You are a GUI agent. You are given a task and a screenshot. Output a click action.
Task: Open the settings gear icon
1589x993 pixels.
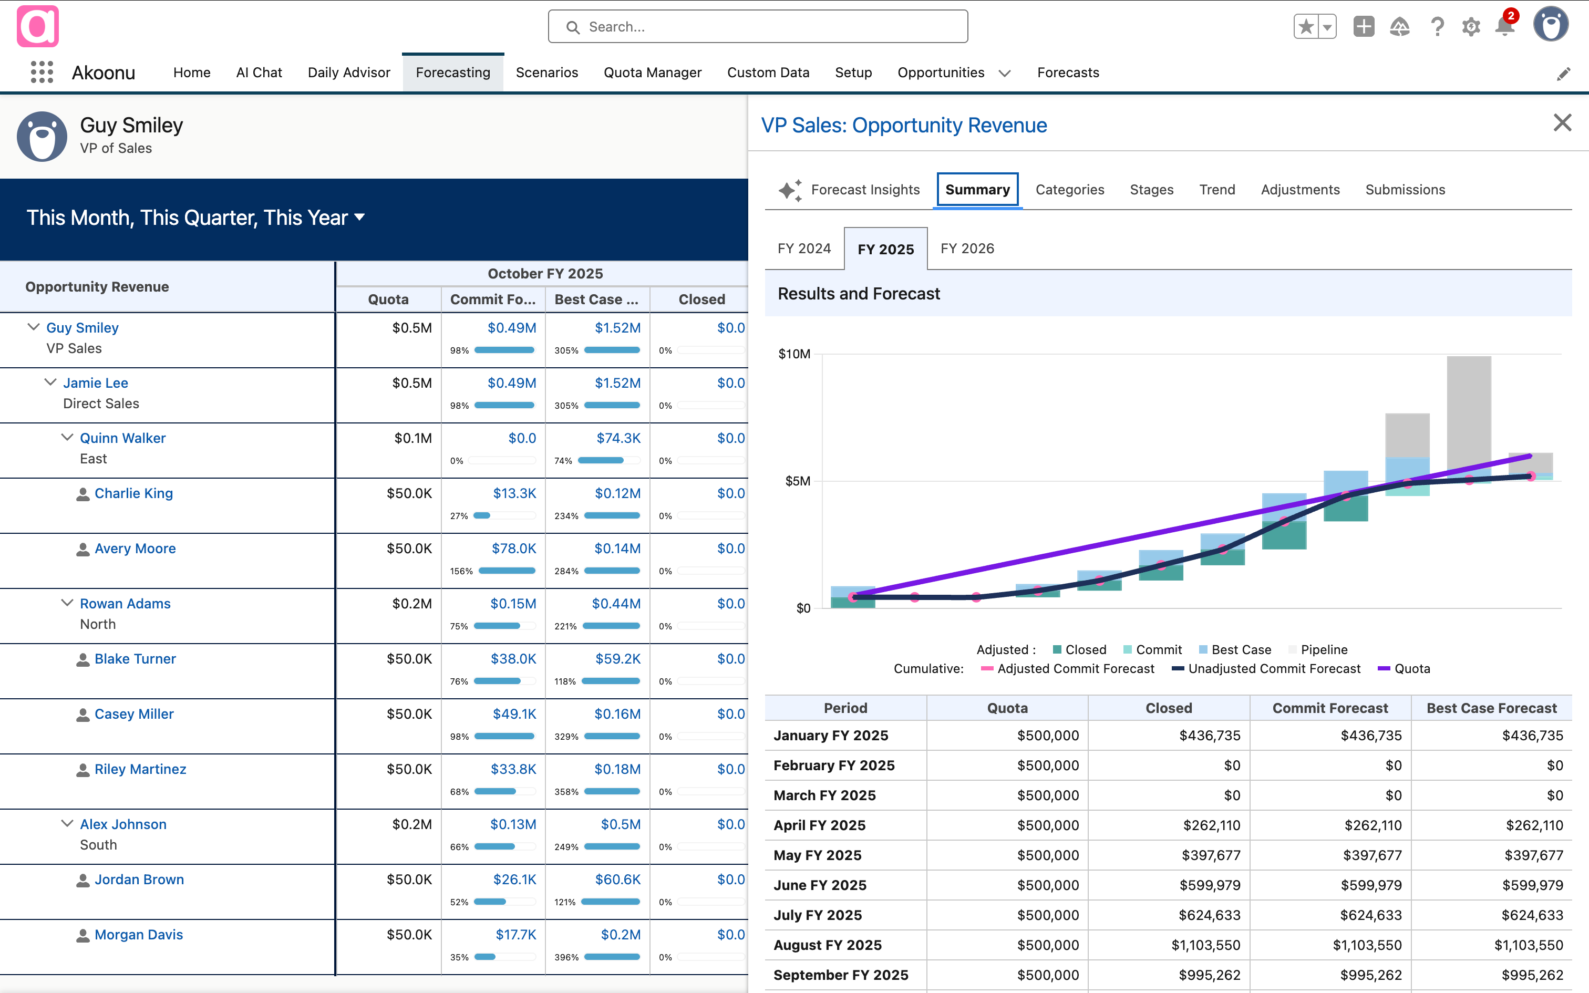[x=1471, y=26]
